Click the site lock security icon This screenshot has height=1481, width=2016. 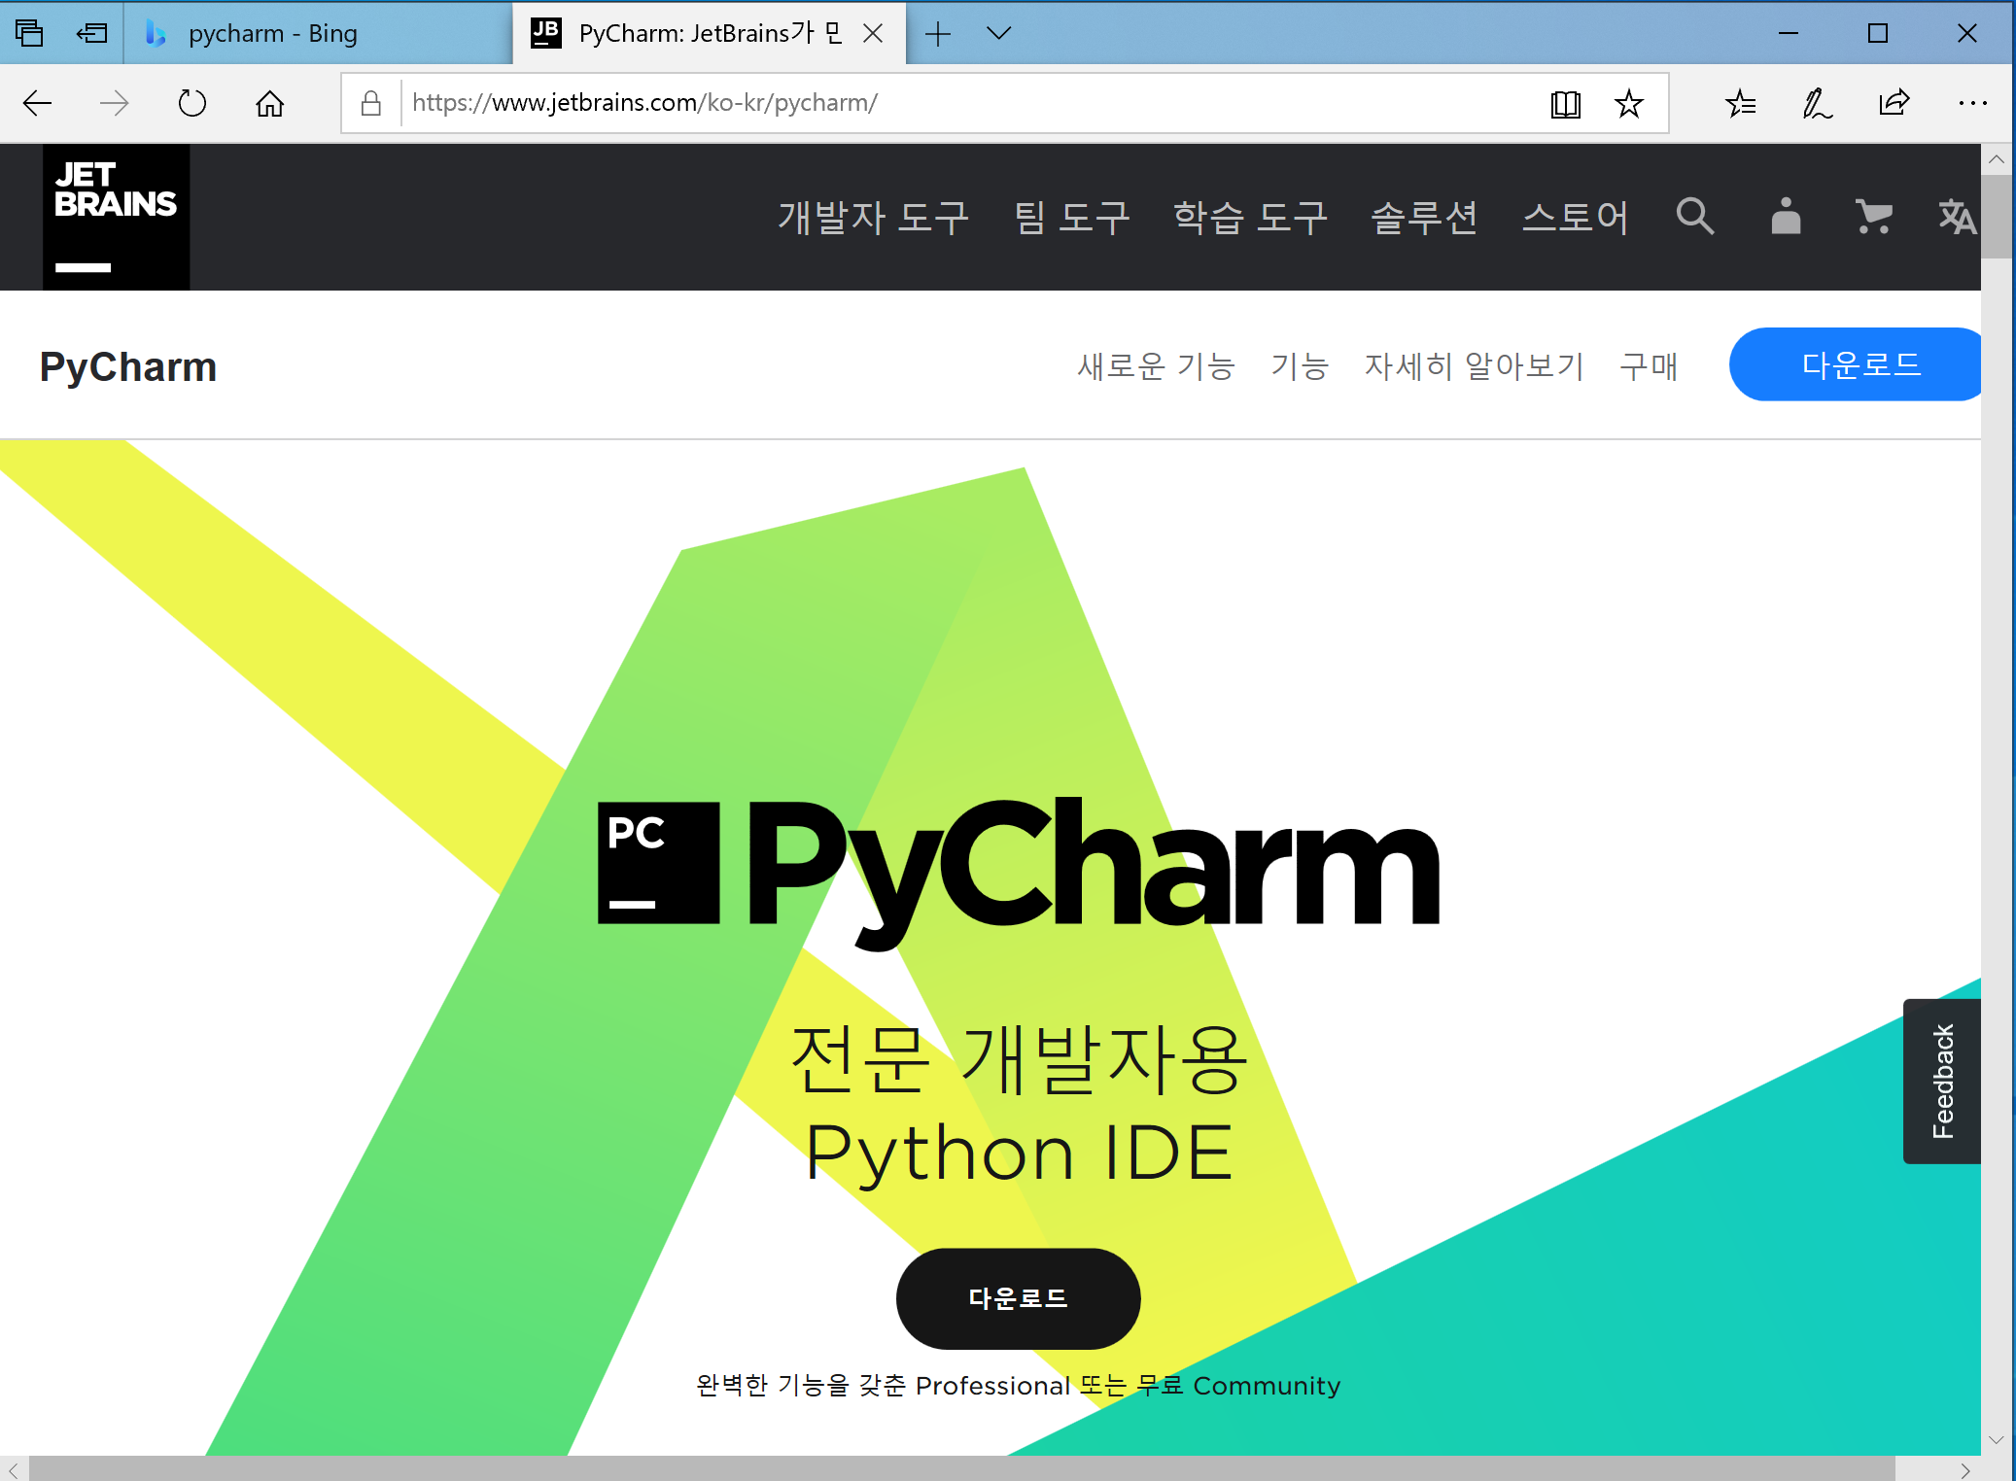(370, 103)
